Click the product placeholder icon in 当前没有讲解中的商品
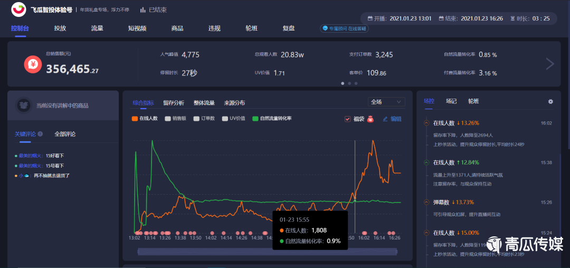 click(x=23, y=106)
